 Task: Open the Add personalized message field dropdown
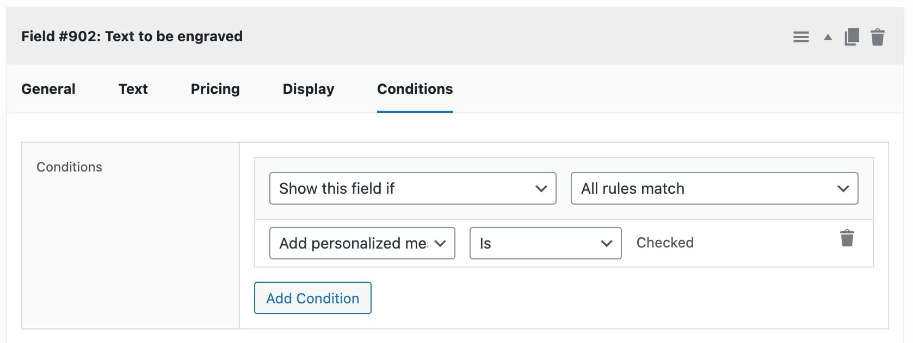point(362,243)
